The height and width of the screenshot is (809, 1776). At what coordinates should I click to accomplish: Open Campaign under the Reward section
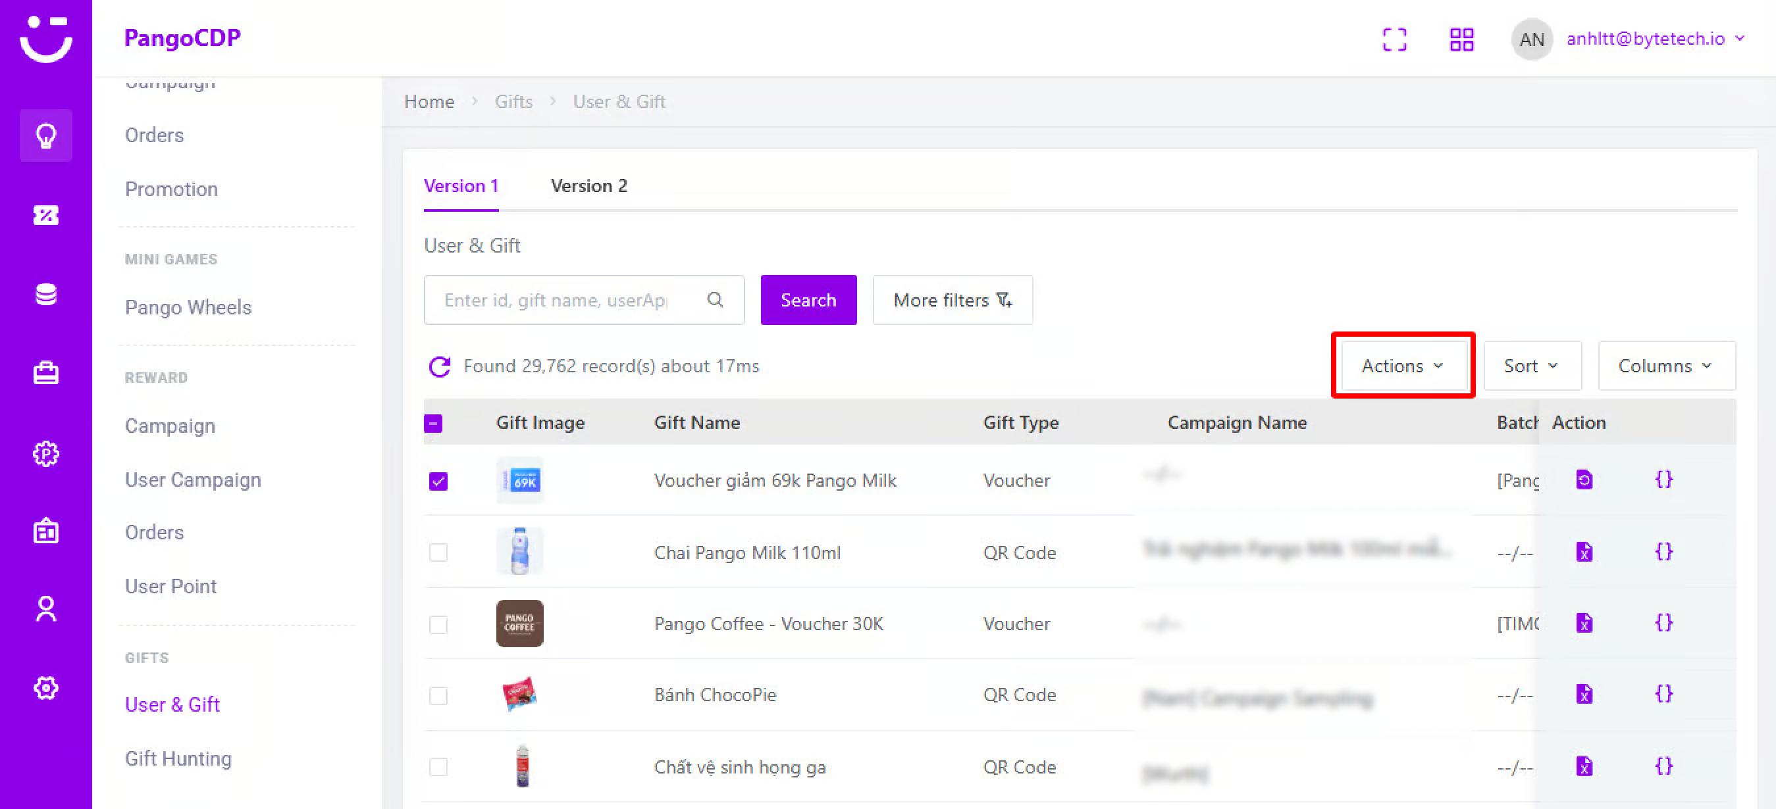170,426
